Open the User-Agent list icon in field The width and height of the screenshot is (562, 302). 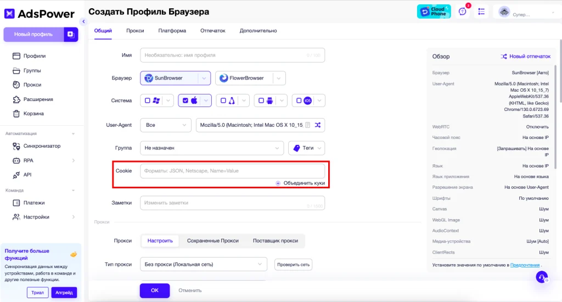(x=307, y=125)
